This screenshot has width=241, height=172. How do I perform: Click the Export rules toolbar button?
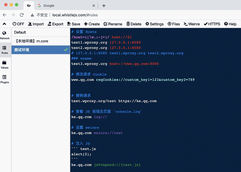[55, 24]
